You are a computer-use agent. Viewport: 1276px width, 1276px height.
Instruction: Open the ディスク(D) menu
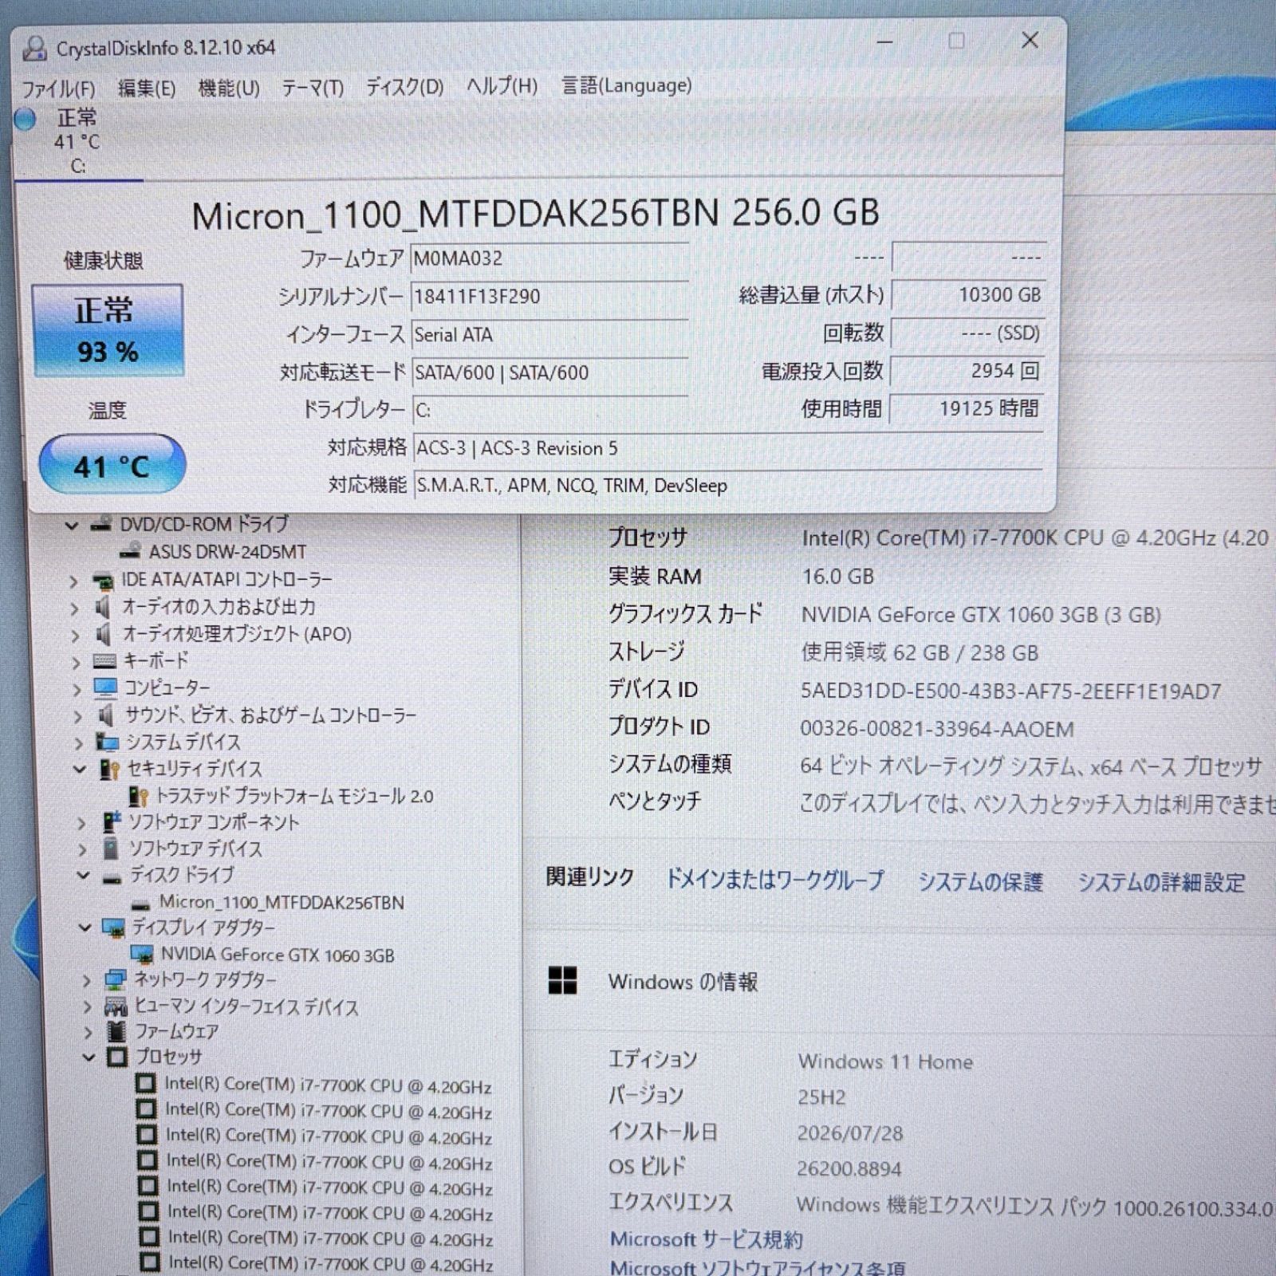click(x=404, y=86)
